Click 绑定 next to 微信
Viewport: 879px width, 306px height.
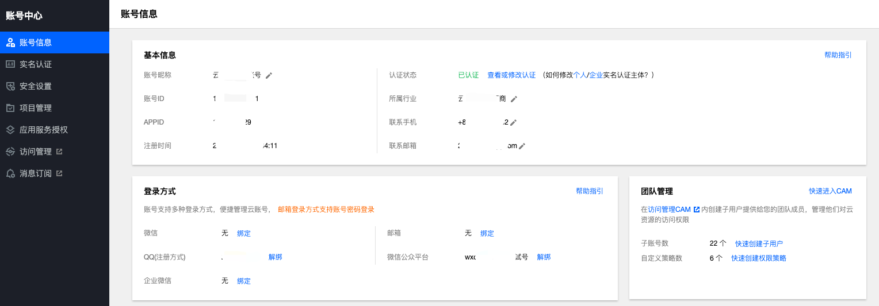pyautogui.click(x=244, y=233)
